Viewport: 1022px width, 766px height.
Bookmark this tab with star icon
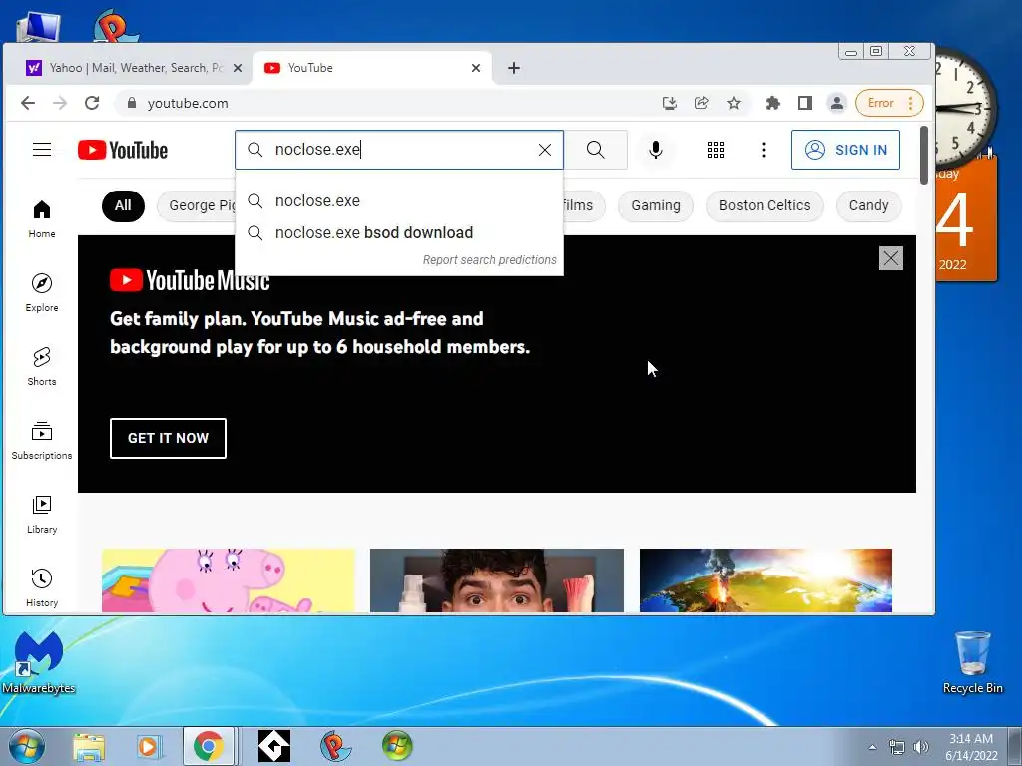tap(734, 103)
